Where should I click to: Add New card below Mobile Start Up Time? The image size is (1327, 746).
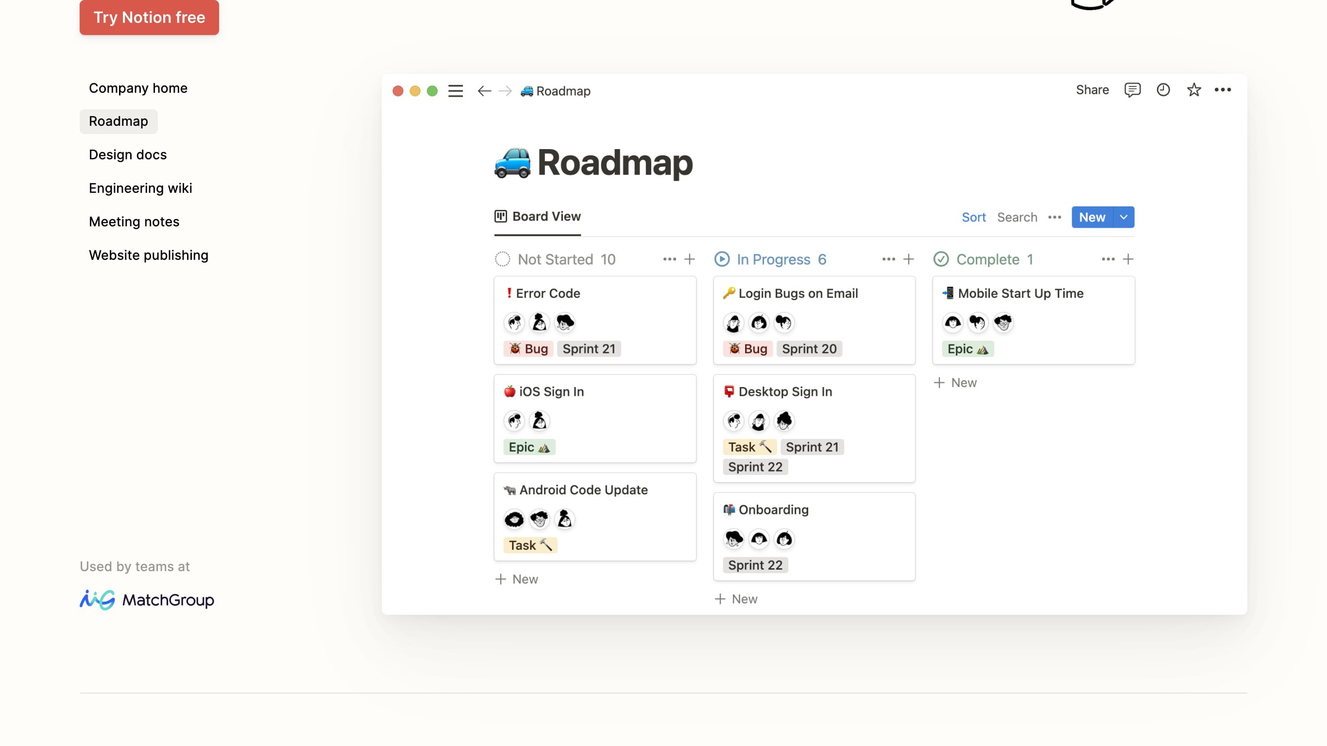(x=955, y=382)
